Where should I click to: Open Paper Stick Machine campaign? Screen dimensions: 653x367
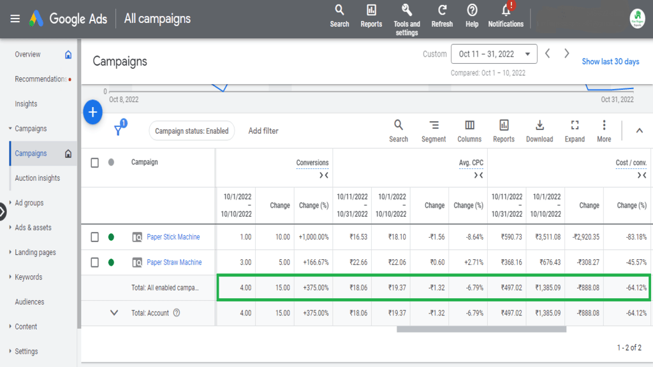(x=173, y=237)
